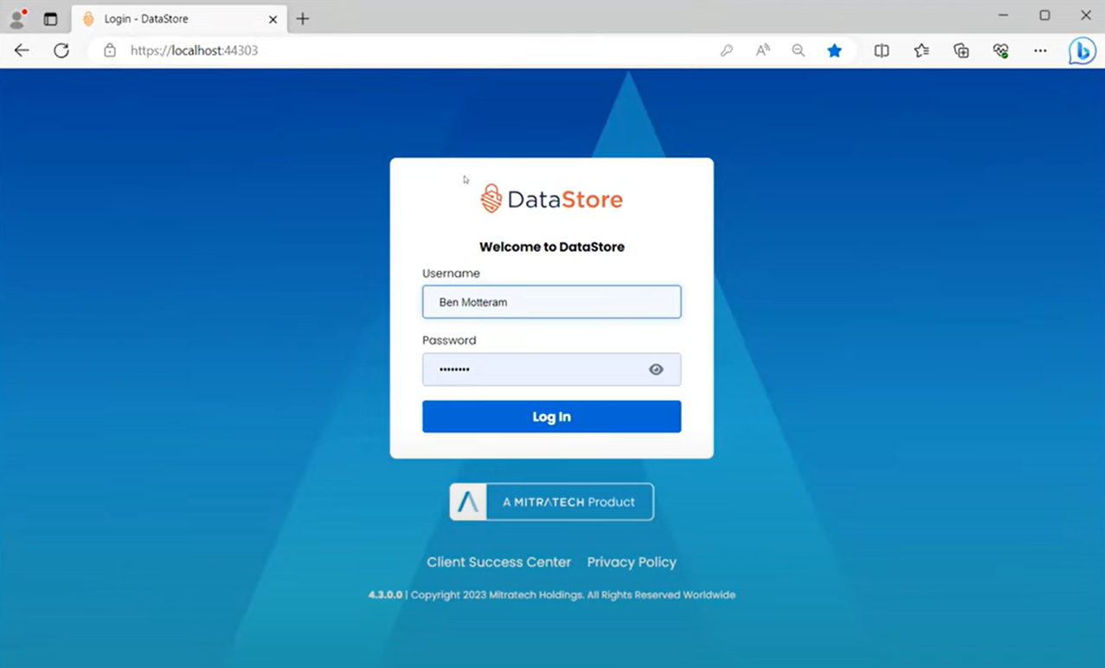Click the Log In button

(551, 416)
